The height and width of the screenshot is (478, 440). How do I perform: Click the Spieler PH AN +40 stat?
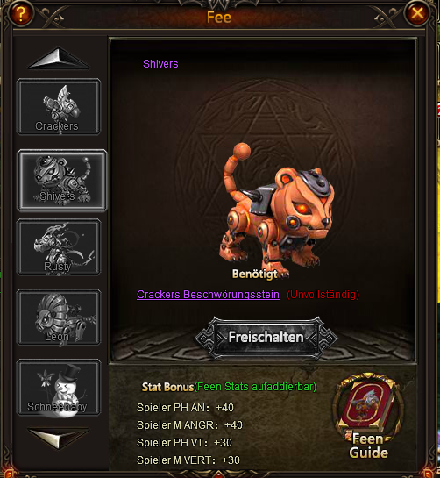[x=185, y=408]
